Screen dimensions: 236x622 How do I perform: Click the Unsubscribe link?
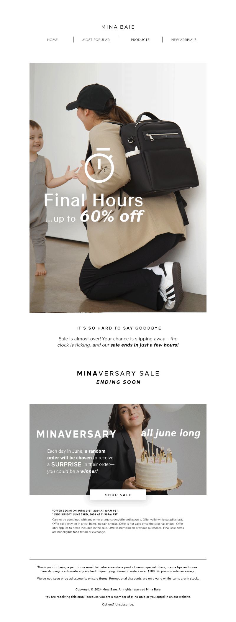click(124, 604)
